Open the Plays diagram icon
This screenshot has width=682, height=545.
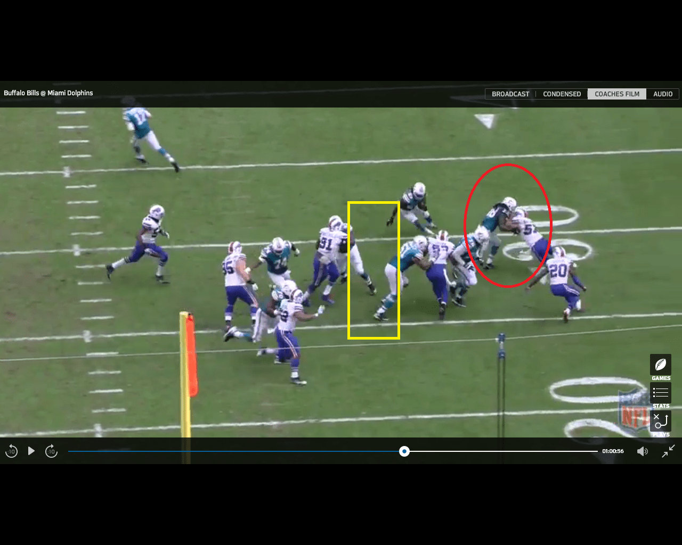pyautogui.click(x=660, y=421)
